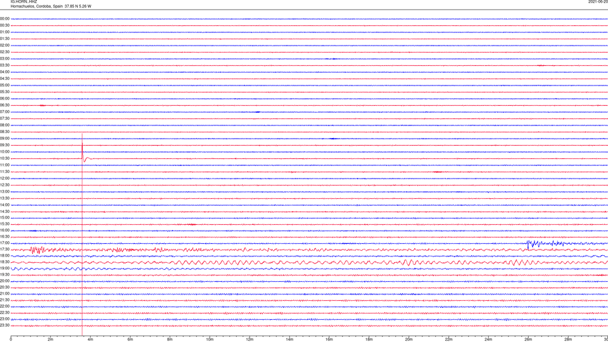Click the 05:00 time label
This screenshot has width=608, height=342.
tap(4, 85)
